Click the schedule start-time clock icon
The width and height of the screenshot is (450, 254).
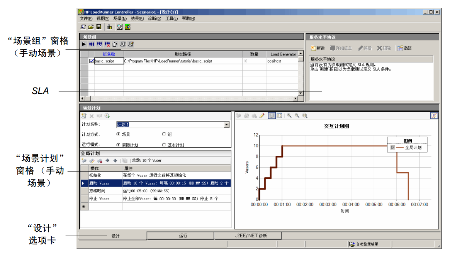[x=107, y=116]
